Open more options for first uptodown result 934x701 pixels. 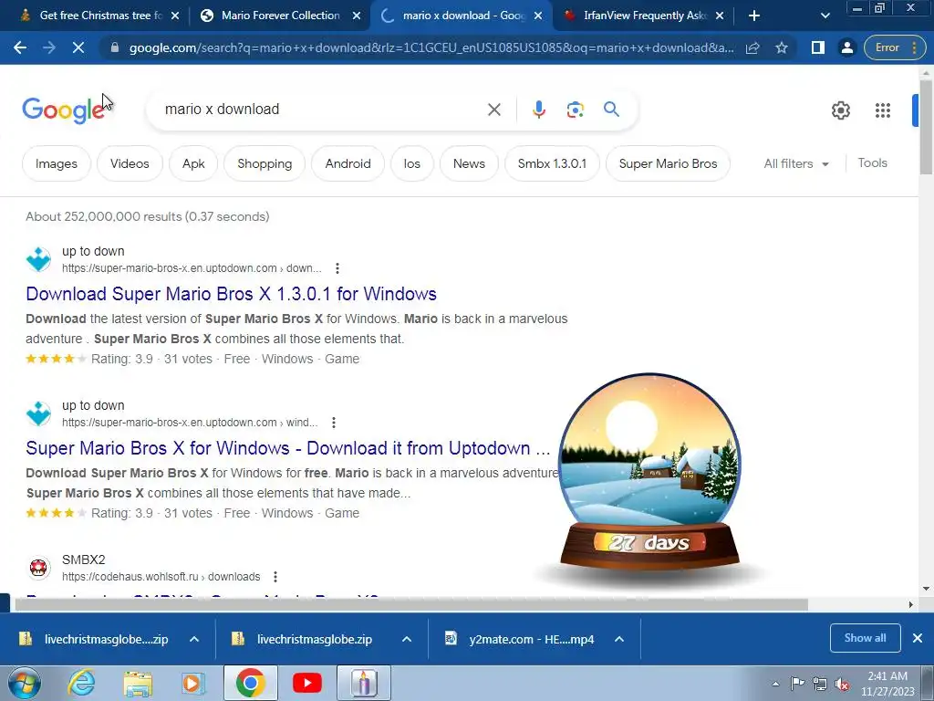click(337, 268)
